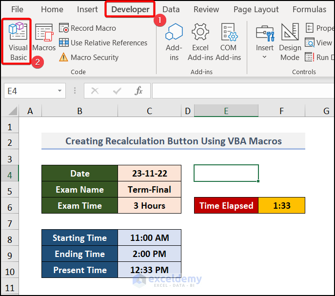
Task: Click the '1:33' elapsed value cell
Action: tap(281, 205)
